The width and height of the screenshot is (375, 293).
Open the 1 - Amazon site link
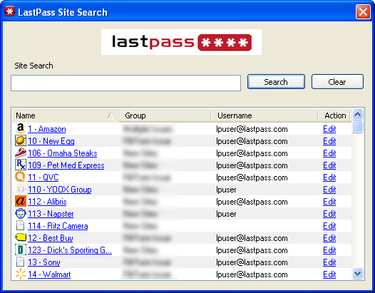tap(47, 129)
